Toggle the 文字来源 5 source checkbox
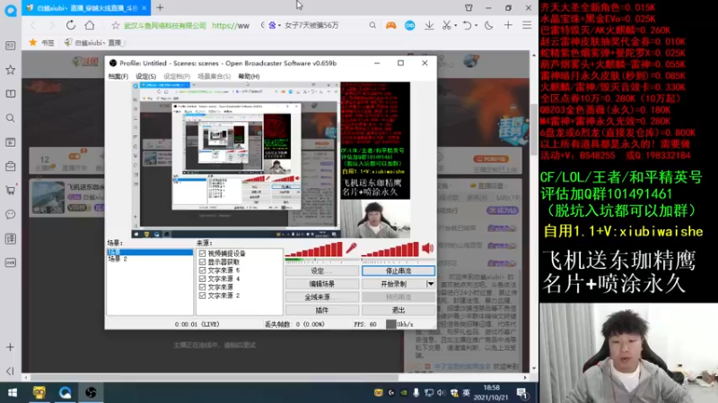 coord(203,270)
